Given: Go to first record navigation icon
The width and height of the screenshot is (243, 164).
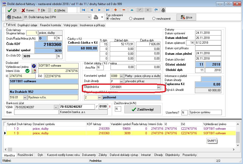Looking at the screenshot, I should pyautogui.click(x=83, y=10).
